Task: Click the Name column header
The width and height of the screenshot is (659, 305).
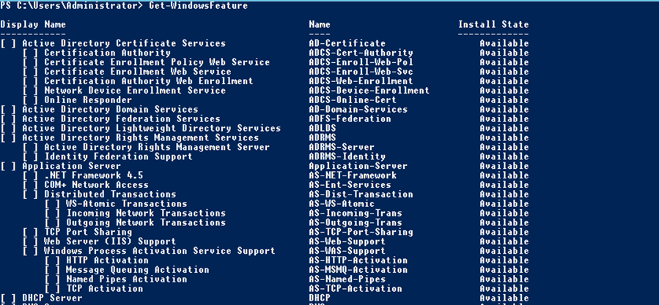Action: [x=320, y=24]
